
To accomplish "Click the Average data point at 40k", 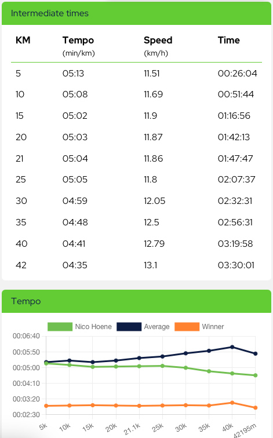I will [x=232, y=347].
